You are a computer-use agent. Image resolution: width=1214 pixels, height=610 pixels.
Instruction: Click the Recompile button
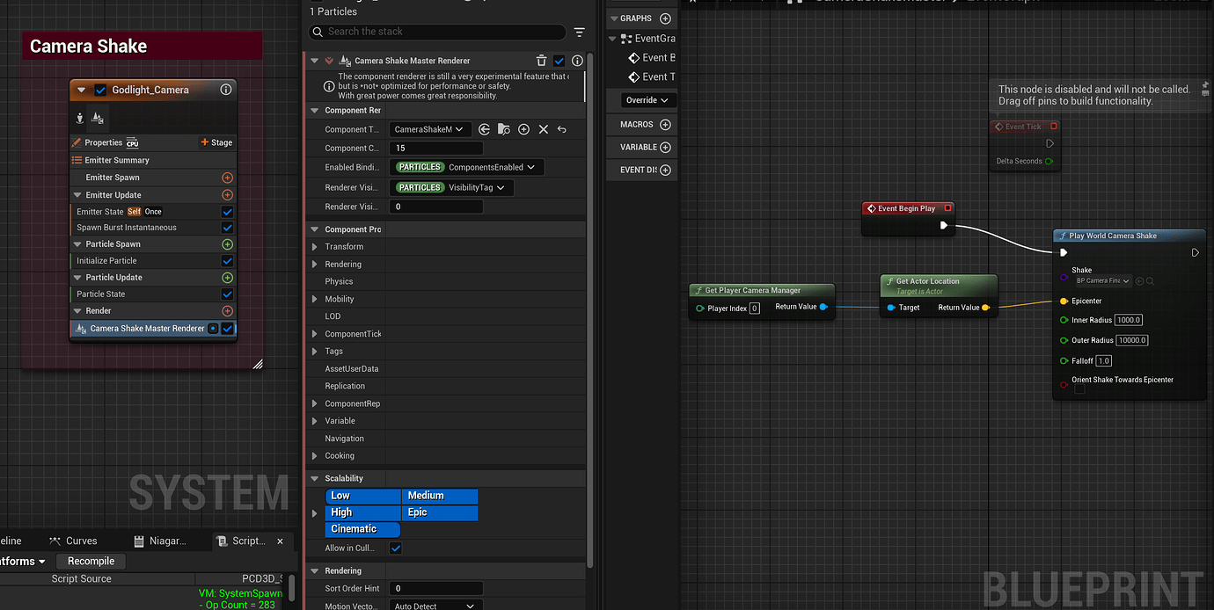tap(91, 562)
